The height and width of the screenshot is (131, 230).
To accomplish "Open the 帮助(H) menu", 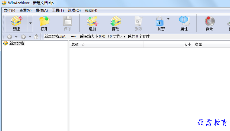I will [91, 10].
